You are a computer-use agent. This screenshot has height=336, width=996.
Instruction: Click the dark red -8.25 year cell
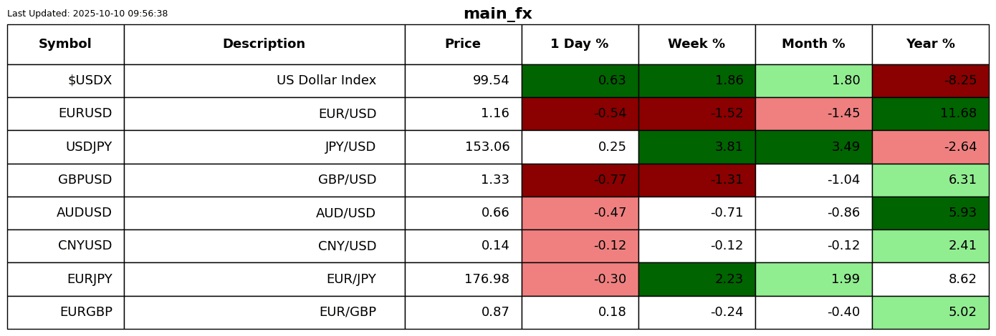click(930, 81)
